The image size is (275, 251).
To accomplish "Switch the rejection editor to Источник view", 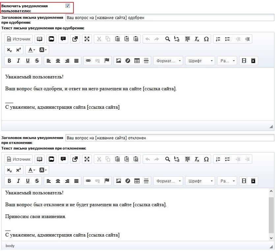I will tap(18, 159).
